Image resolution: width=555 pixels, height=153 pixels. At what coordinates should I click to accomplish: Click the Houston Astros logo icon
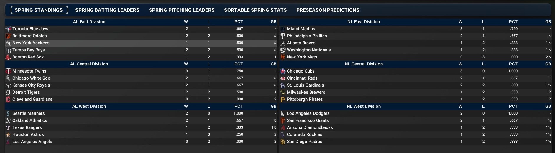[x=8, y=134]
